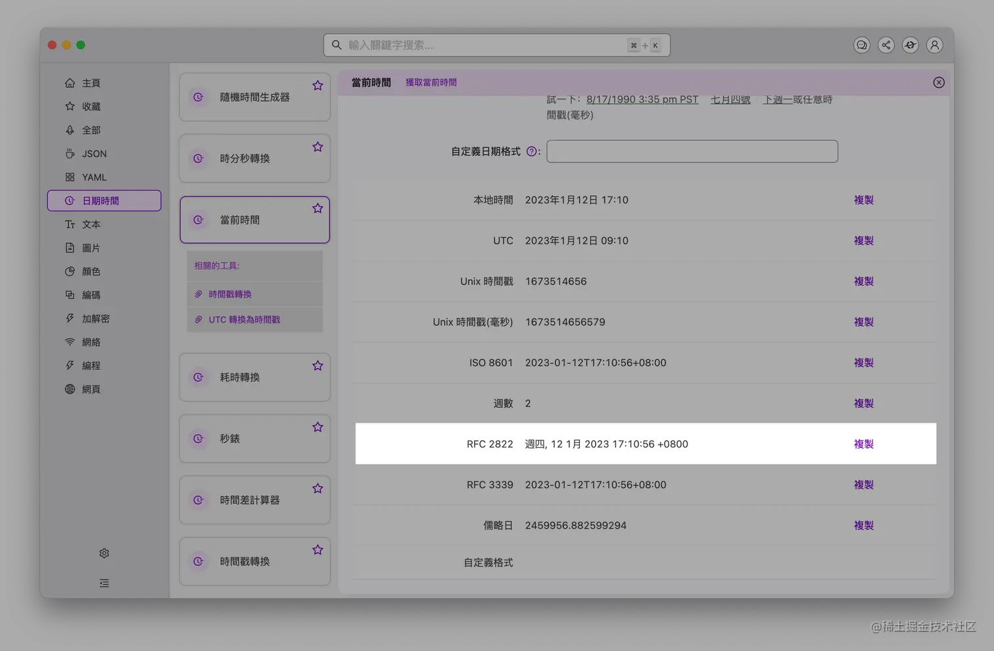This screenshot has height=651, width=994.
Task: Click the help icon beside 自定義日期格式
Action: [x=531, y=152]
